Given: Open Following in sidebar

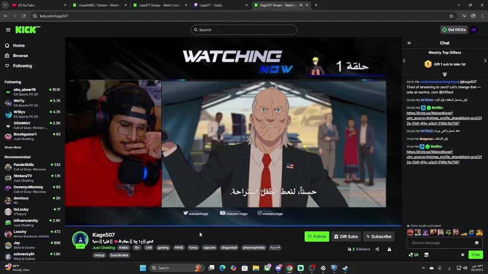Looking at the screenshot, I should pos(18,66).
